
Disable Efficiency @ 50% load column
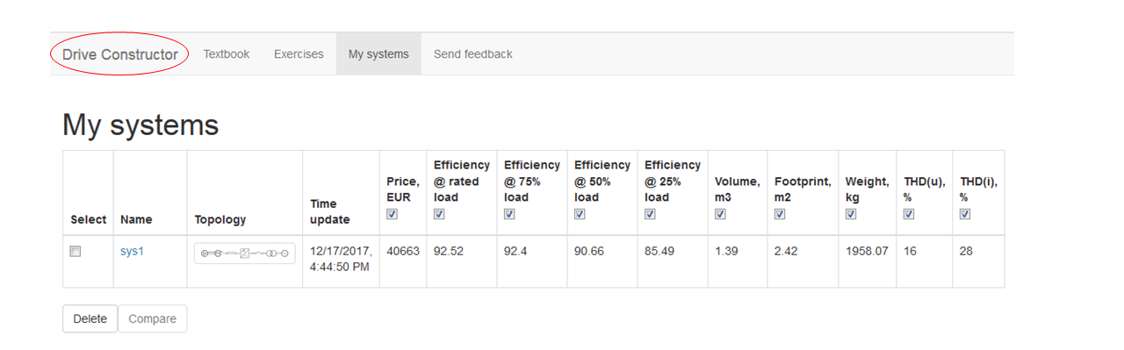[x=580, y=213]
